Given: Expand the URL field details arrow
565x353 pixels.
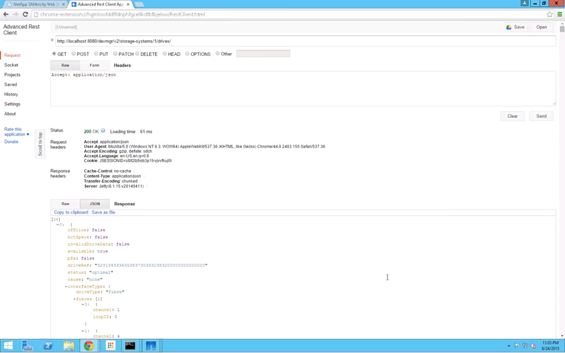Looking at the screenshot, I should [52, 41].
